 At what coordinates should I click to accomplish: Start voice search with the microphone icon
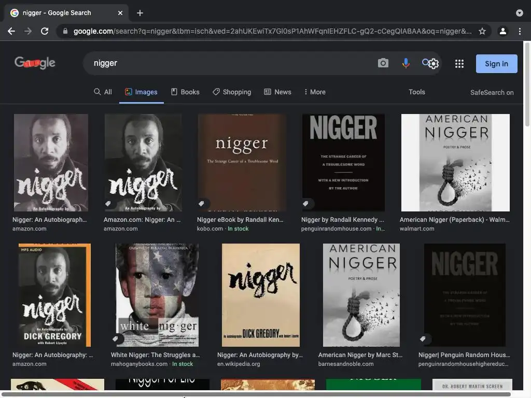tap(406, 63)
